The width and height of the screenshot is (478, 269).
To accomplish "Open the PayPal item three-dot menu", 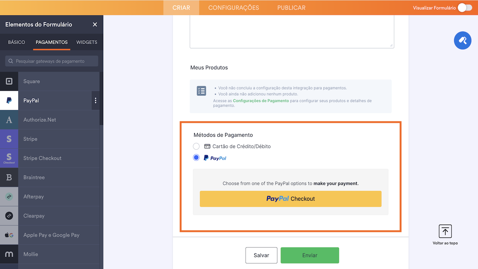I will point(96,101).
